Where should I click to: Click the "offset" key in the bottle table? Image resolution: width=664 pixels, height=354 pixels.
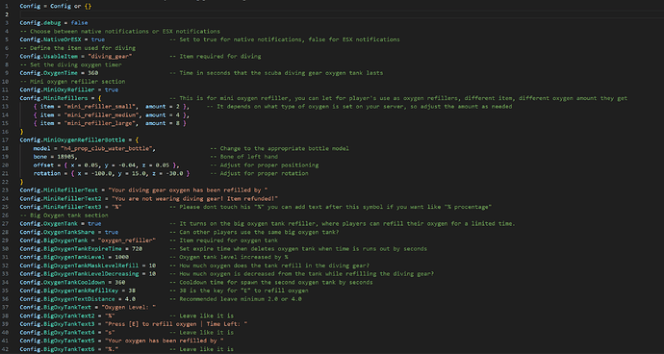coord(43,165)
